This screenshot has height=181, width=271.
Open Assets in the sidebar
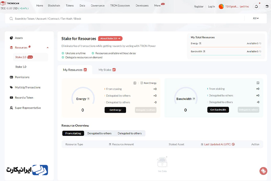[x=19, y=38]
